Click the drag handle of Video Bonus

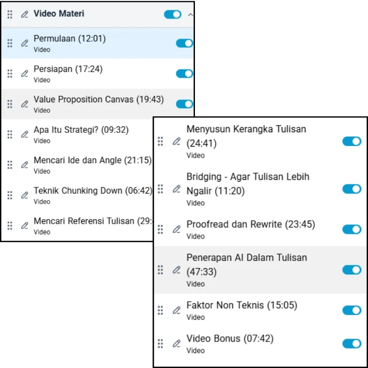[x=160, y=344]
